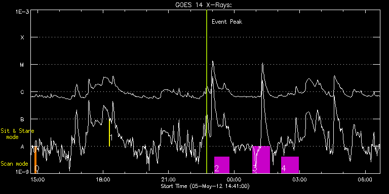Image resolution: width=389 pixels, height=194 pixels.
Task: Click the Scan mode label
Action: [x=14, y=164]
